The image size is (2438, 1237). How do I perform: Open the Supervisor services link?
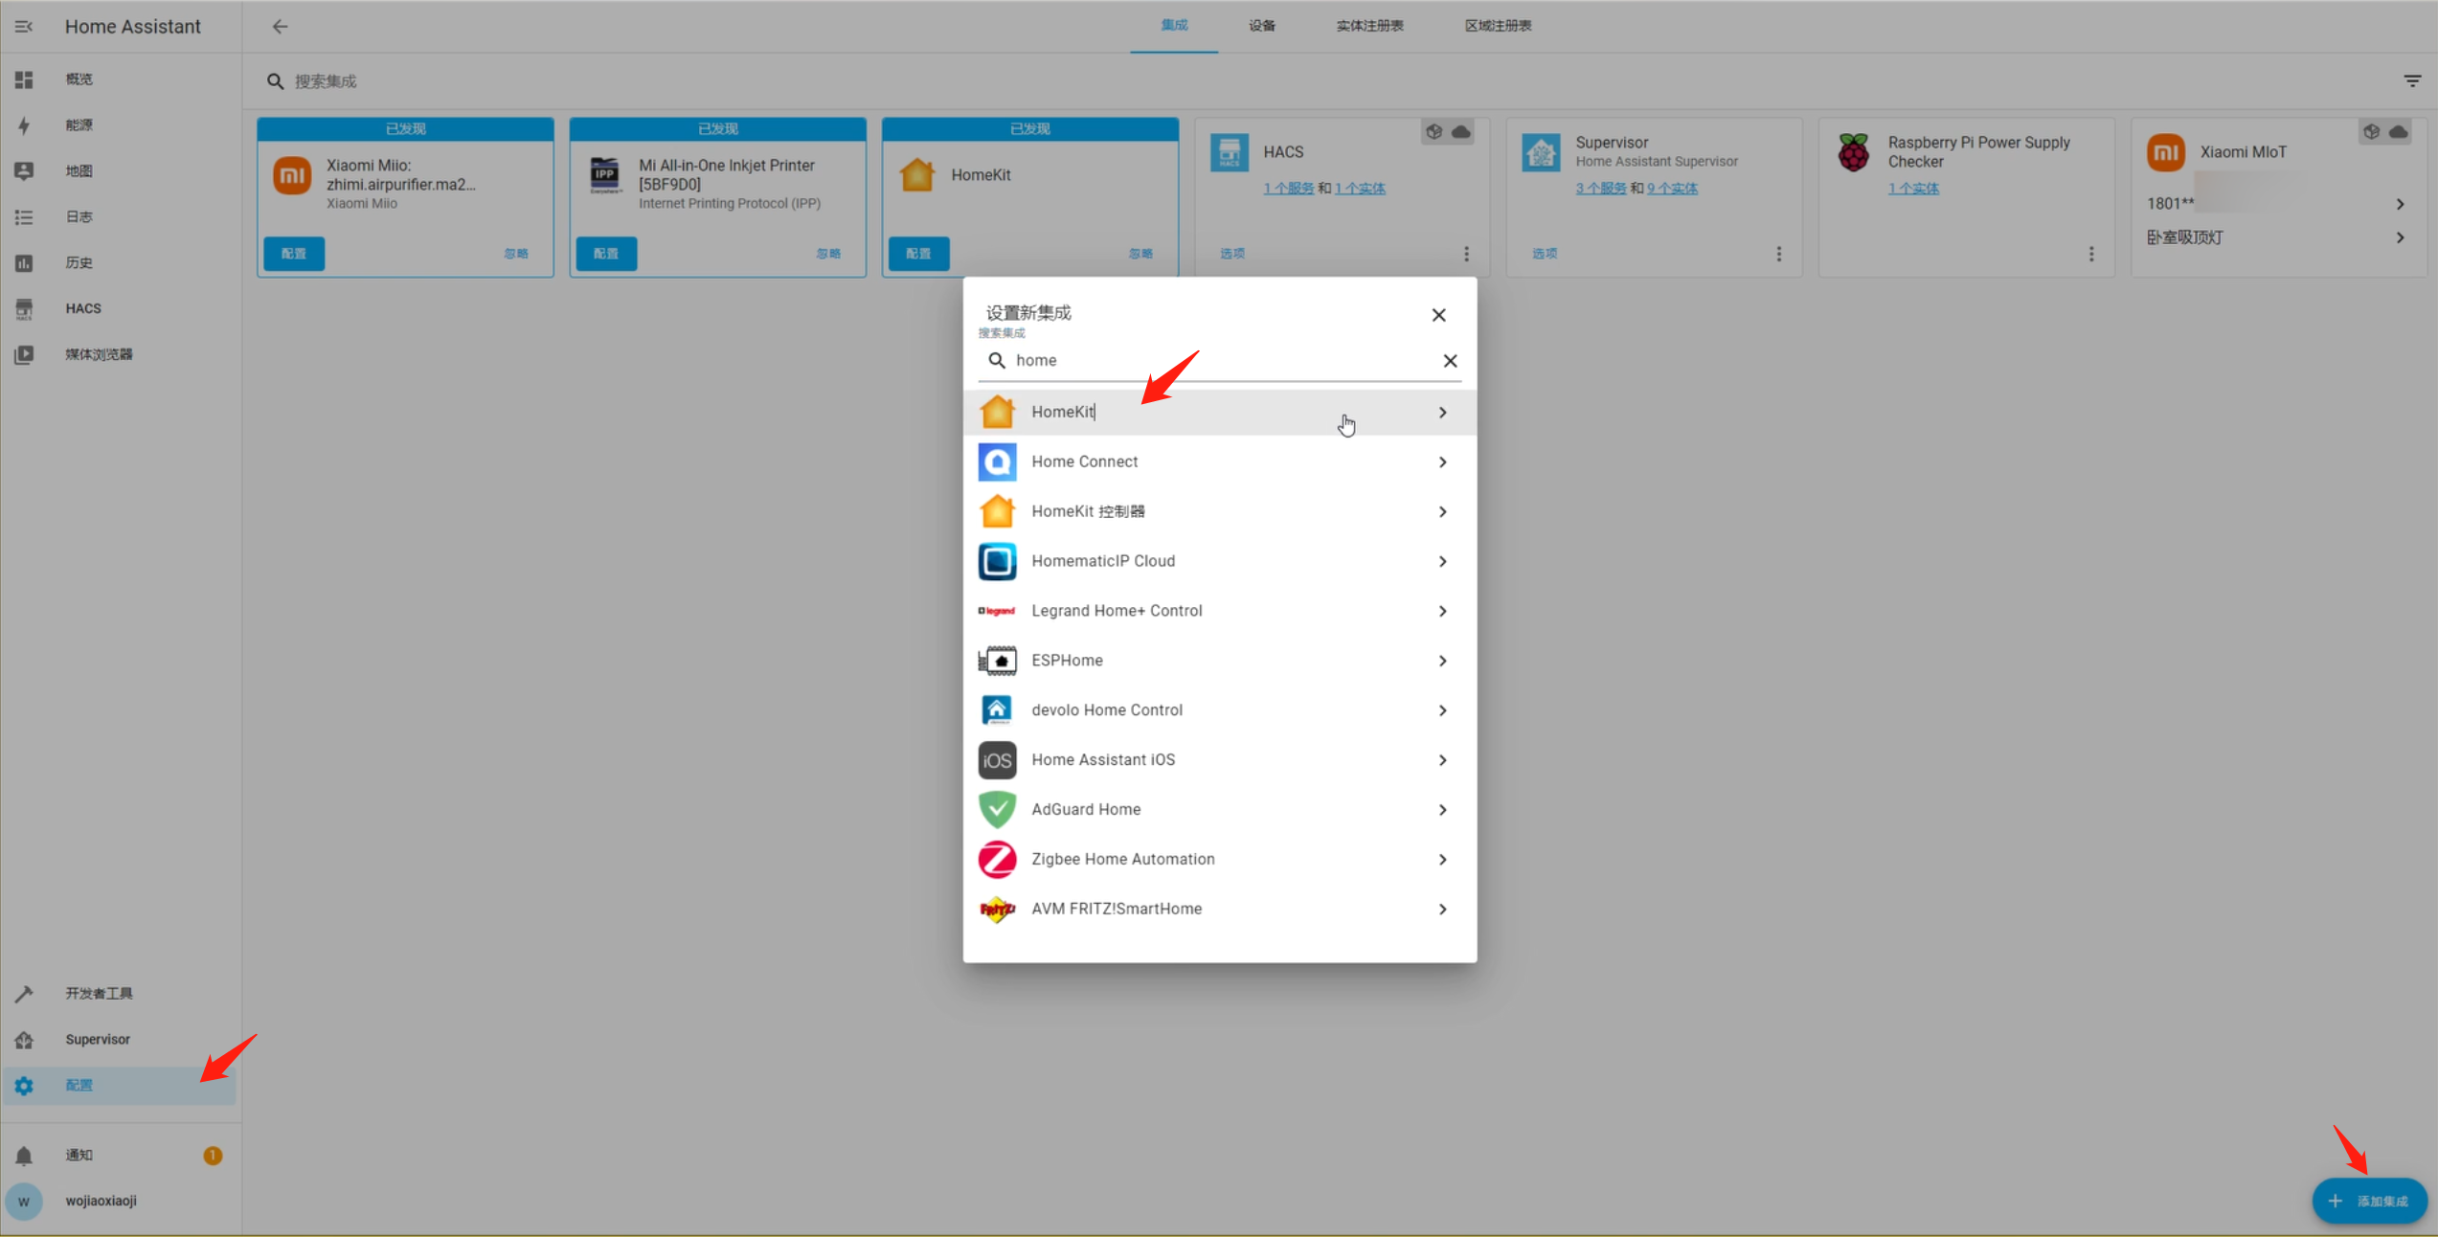[1600, 189]
